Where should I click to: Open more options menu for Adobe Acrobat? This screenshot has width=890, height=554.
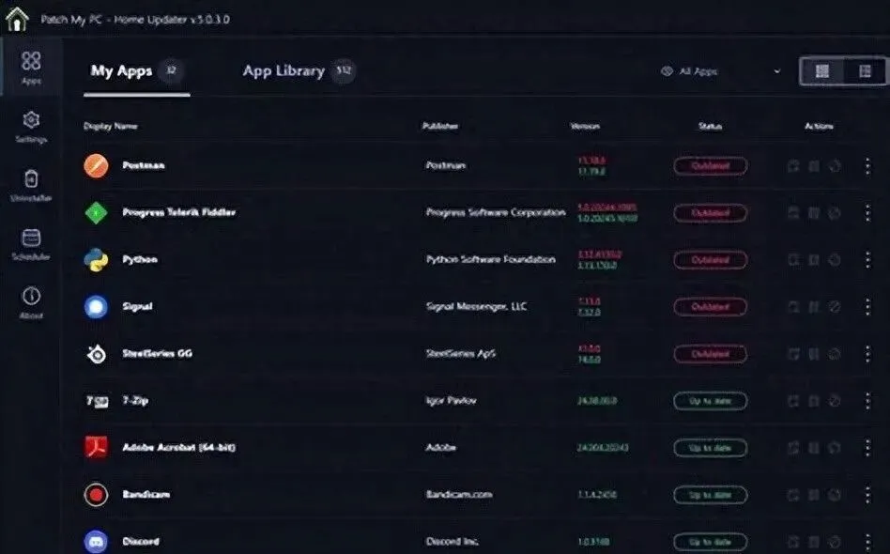[867, 448]
